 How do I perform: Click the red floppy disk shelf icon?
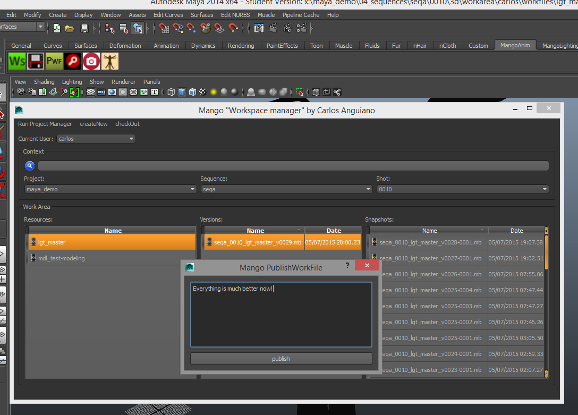tap(36, 61)
